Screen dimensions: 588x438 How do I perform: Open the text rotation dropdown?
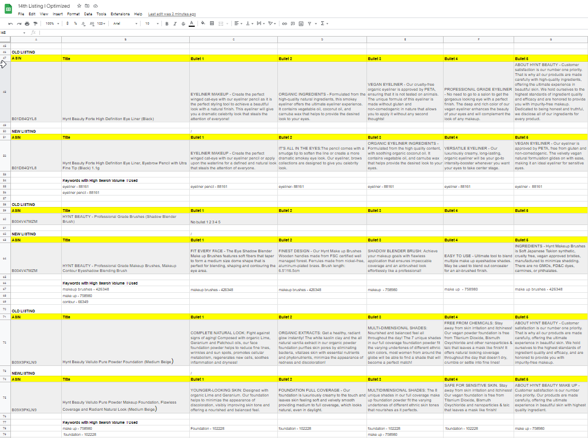[272, 23]
